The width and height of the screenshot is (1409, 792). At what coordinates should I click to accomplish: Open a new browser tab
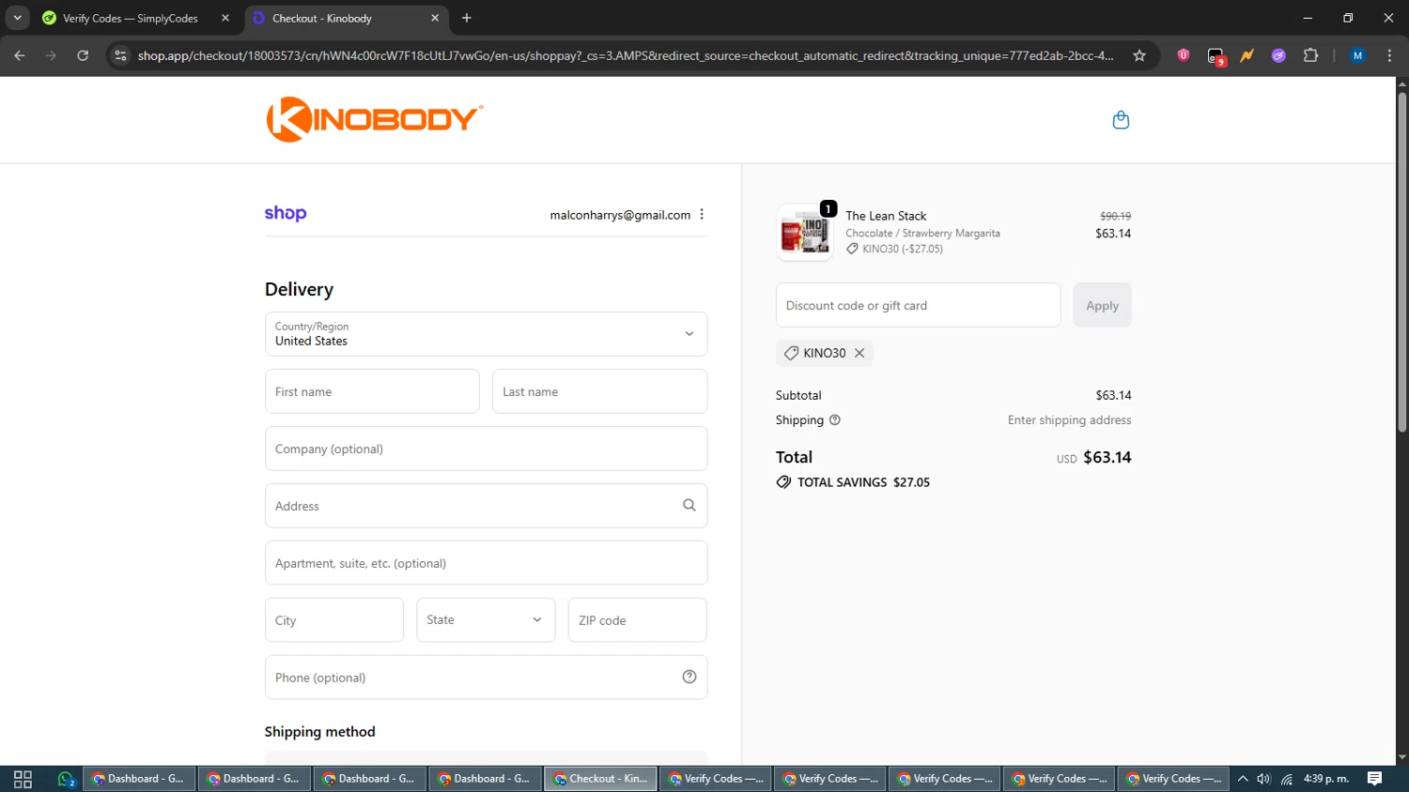pos(467,18)
